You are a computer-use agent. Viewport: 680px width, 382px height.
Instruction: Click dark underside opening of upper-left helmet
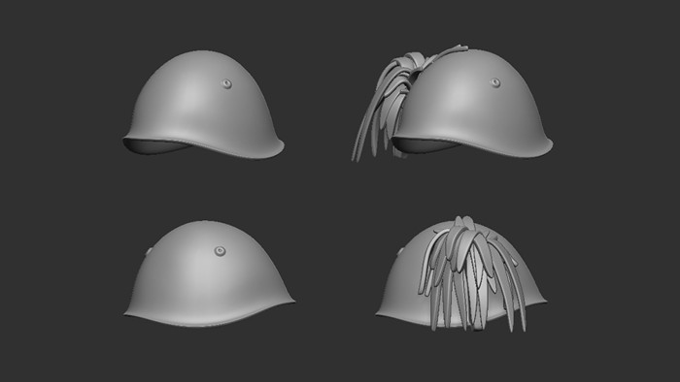point(156,145)
